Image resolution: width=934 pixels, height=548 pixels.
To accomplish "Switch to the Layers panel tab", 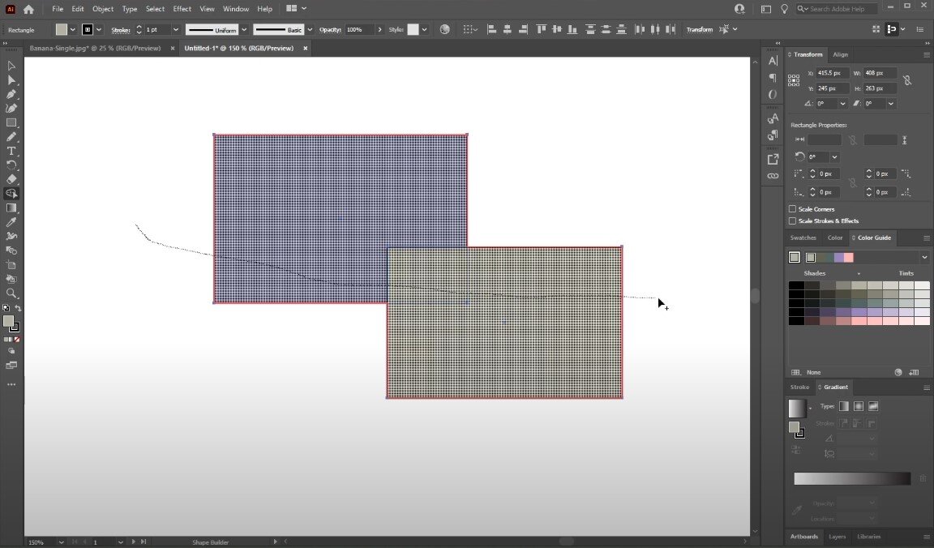I will tap(837, 537).
